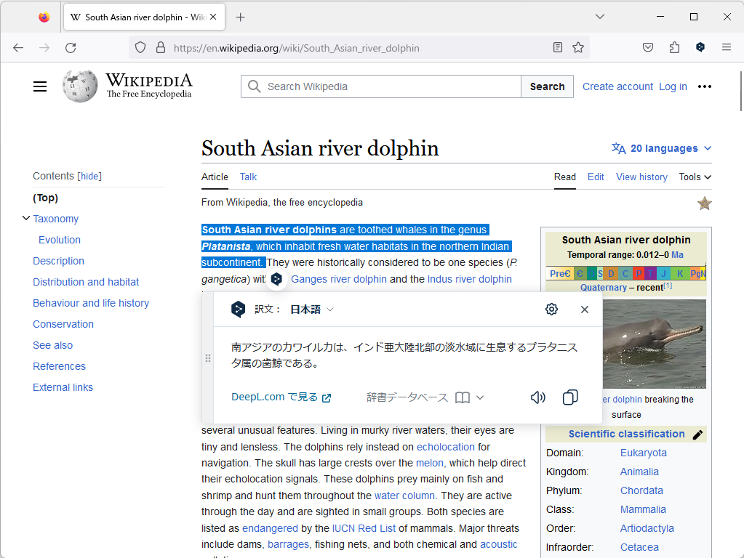744x558 pixels.
Task: Click the Create account link
Action: [617, 86]
